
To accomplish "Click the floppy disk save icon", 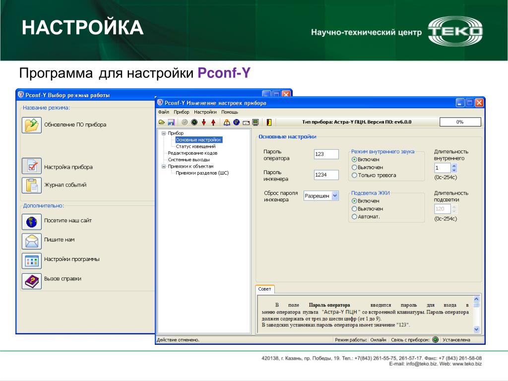I will pyautogui.click(x=171, y=122).
